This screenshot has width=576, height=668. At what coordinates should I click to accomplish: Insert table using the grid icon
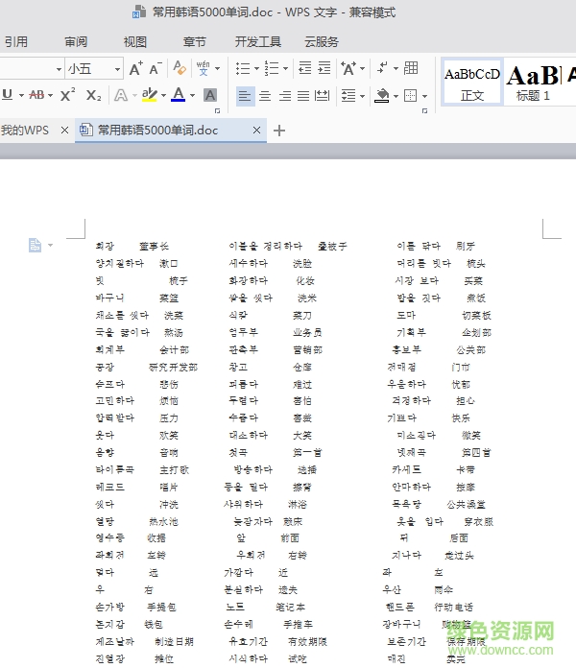coord(411,68)
